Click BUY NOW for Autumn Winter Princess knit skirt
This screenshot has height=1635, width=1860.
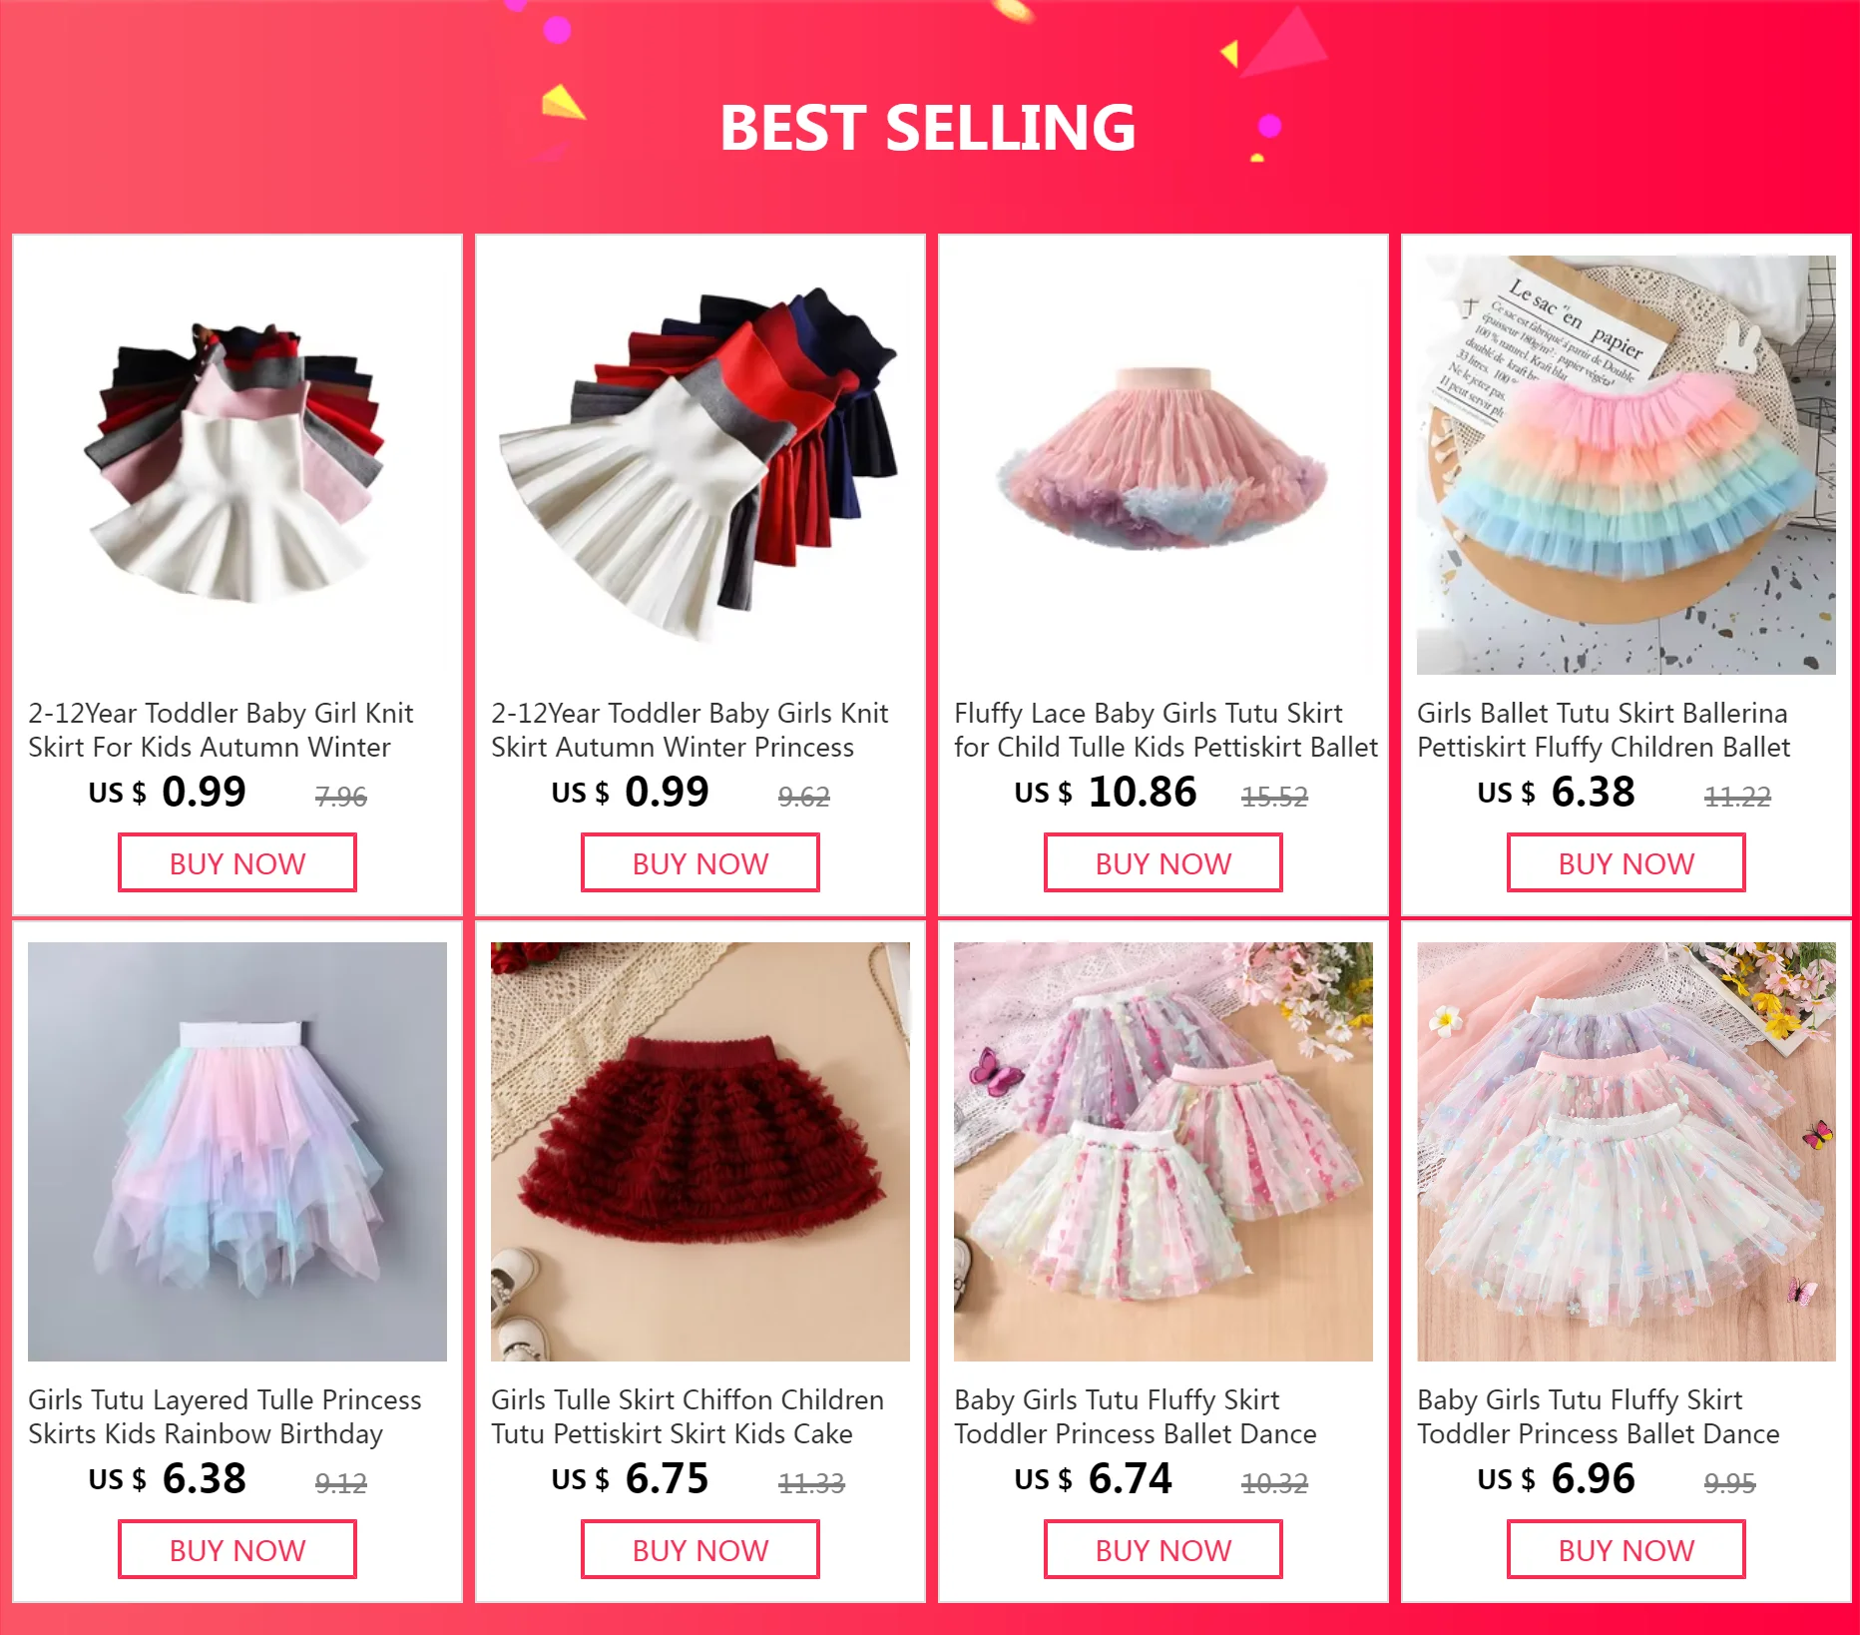tap(699, 863)
